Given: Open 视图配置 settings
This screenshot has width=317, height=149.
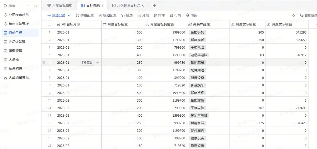Looking at the screenshot, I should 108,16.
